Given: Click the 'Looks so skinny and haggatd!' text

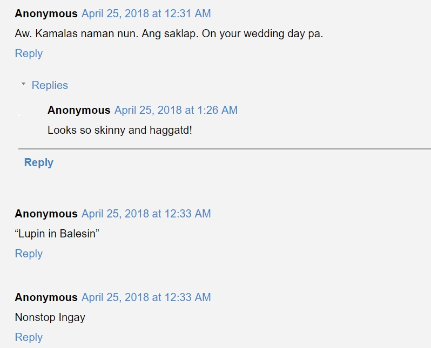Looking at the screenshot, I should point(120,130).
